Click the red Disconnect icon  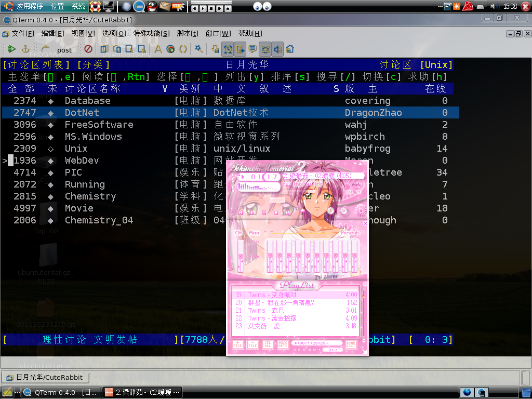coord(88,49)
